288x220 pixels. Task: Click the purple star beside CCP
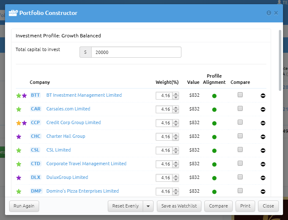(24, 123)
